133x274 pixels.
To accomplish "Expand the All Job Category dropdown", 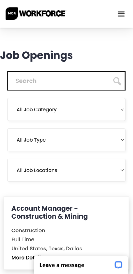I will coord(66,109).
